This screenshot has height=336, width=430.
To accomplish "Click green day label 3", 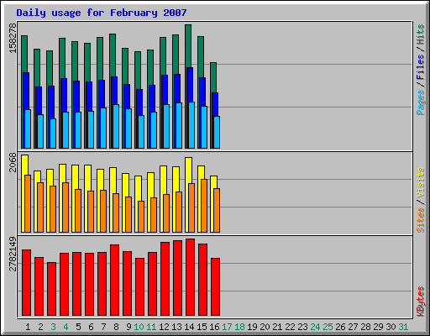I will (x=53, y=327).
